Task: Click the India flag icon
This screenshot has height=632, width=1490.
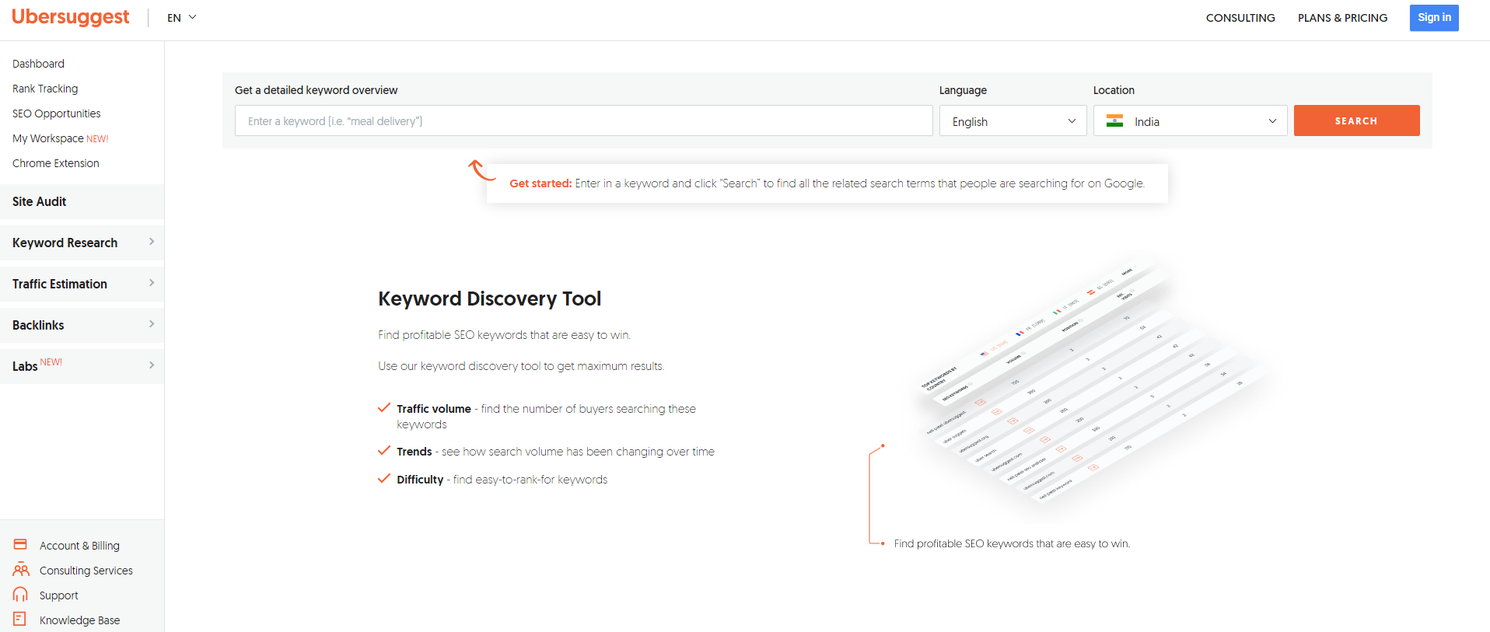Action: tap(1114, 121)
